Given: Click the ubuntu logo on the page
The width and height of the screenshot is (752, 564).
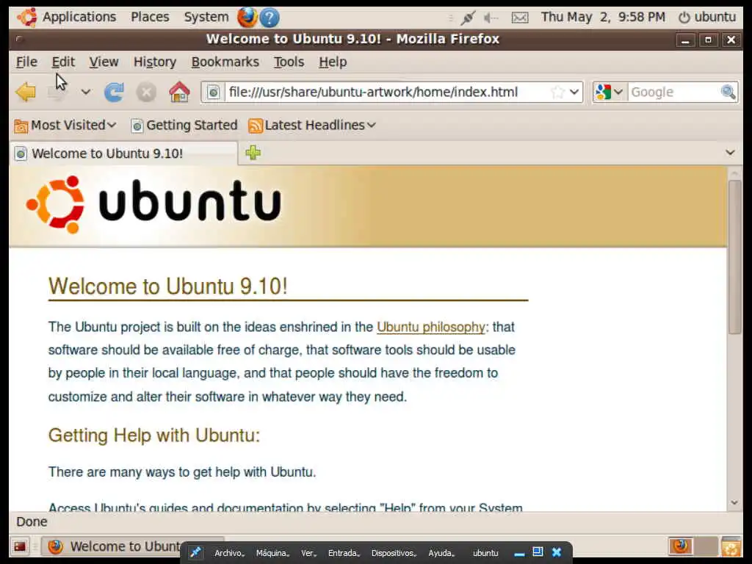Looking at the screenshot, I should [x=153, y=204].
